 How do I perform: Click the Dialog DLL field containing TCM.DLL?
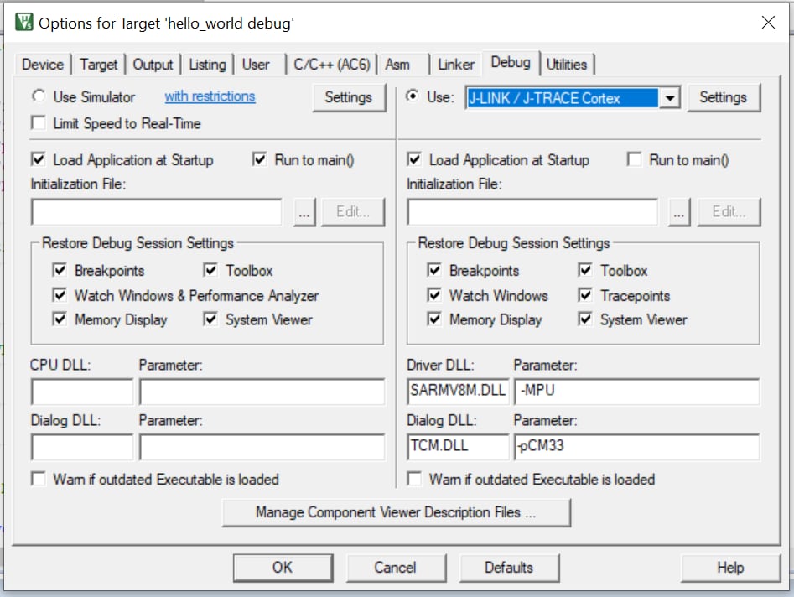point(457,446)
